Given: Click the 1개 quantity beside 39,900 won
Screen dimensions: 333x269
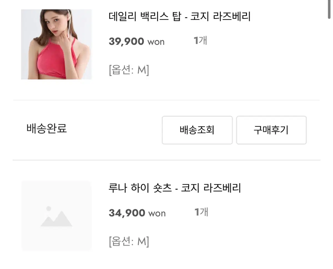Looking at the screenshot, I should [200, 41].
